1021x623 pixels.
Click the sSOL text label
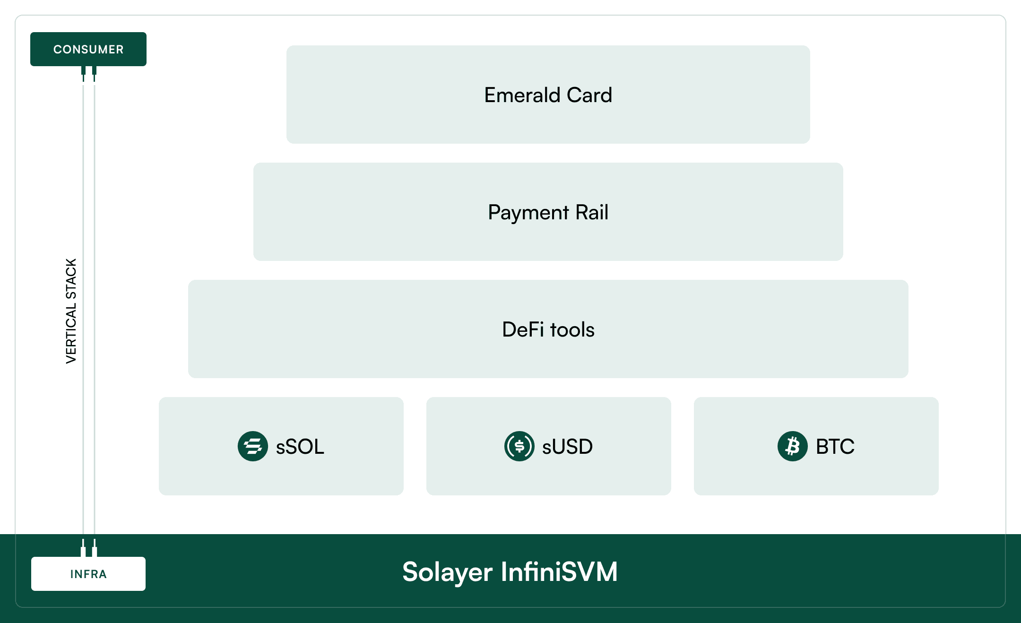click(x=300, y=447)
